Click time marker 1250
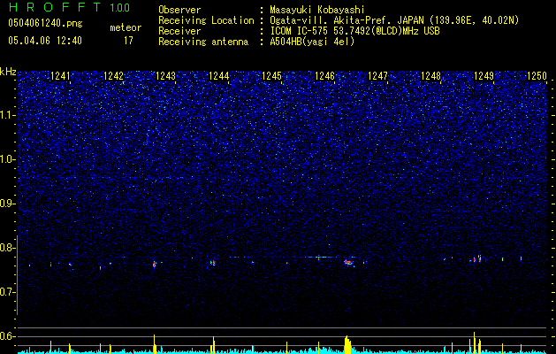This screenshot has width=556, height=354. (x=537, y=76)
